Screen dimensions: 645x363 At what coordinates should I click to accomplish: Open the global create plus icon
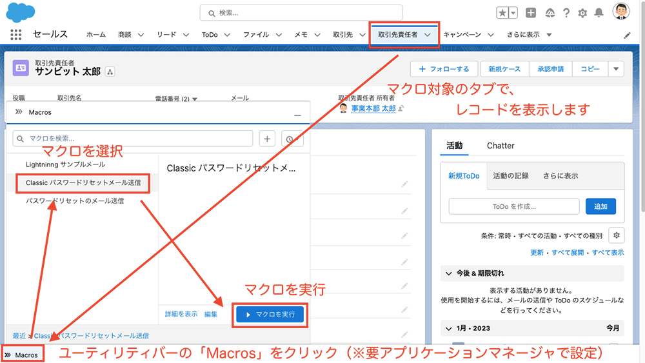[x=531, y=13]
